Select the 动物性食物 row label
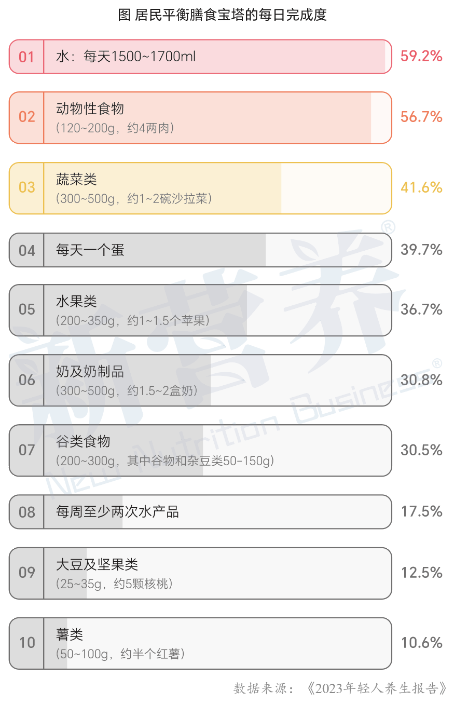Screen dimensions: 454x704 coord(90,109)
